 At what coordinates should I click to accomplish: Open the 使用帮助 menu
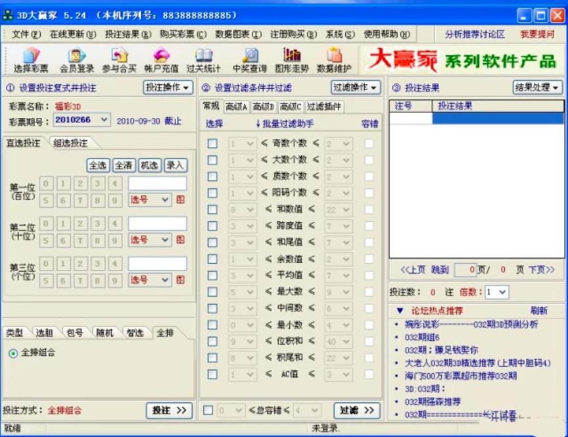click(x=387, y=34)
